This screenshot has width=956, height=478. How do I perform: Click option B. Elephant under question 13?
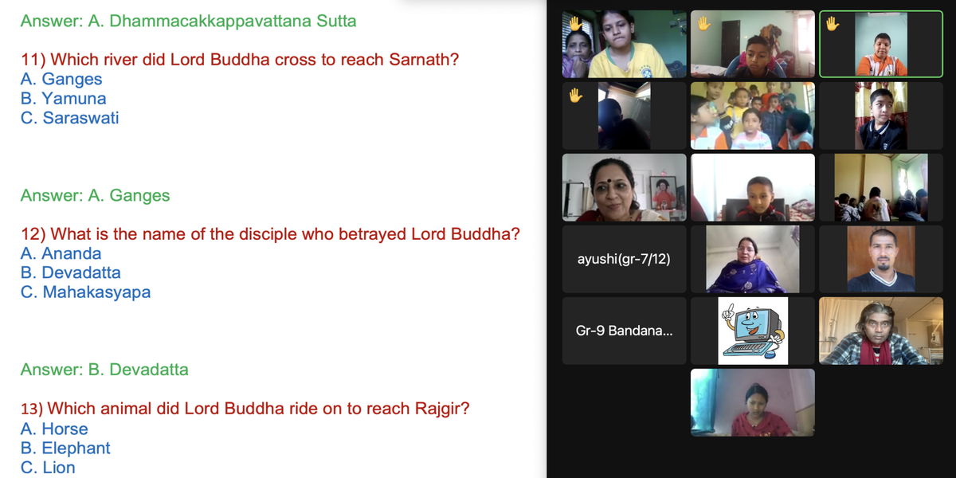pos(65,448)
